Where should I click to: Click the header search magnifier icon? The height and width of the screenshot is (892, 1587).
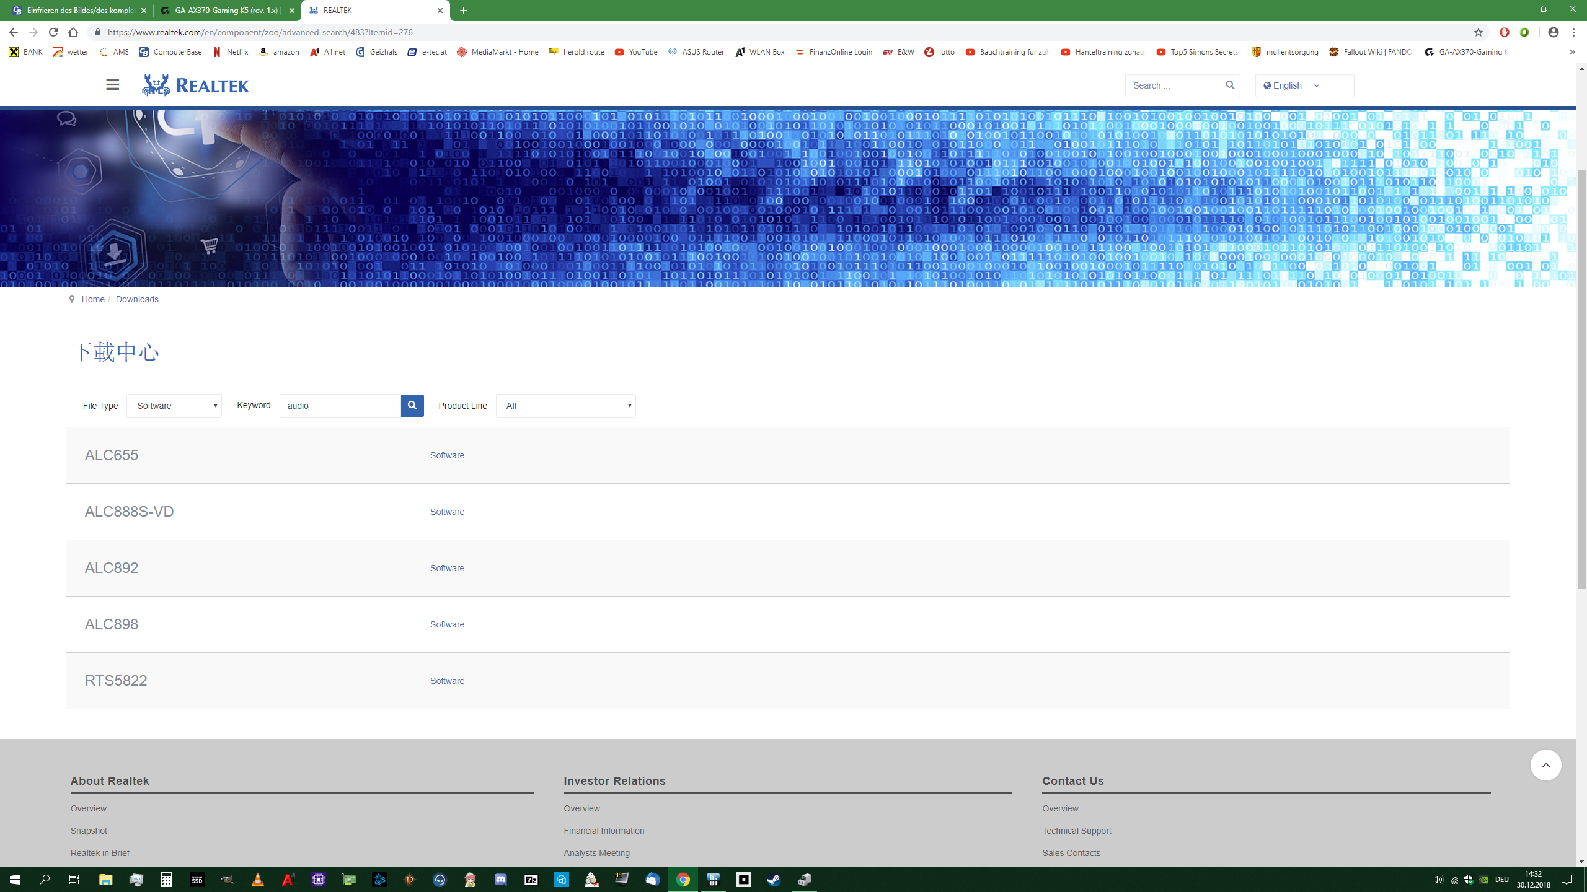tap(1230, 85)
